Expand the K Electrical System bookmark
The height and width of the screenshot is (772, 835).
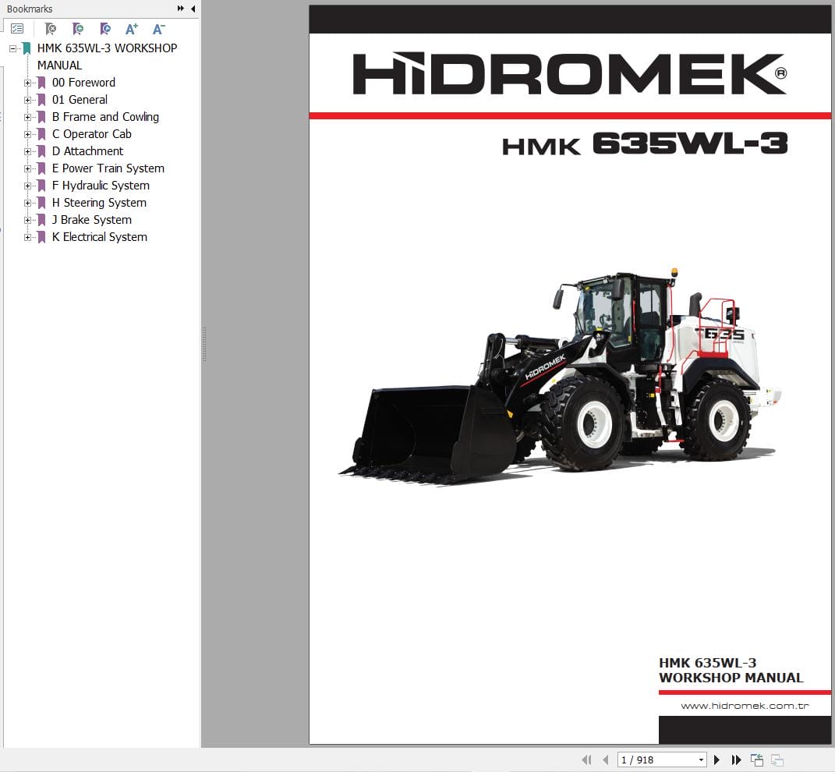tap(28, 238)
